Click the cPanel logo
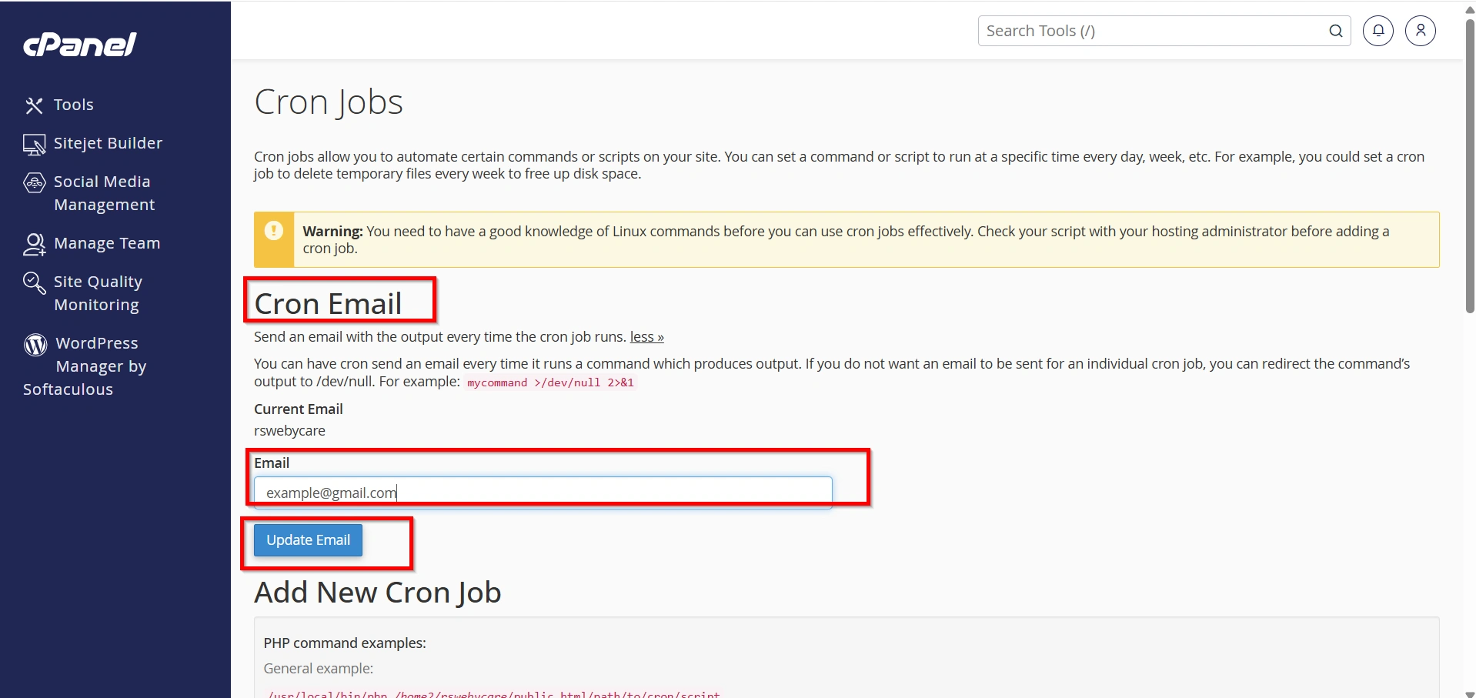1476x698 pixels. click(x=80, y=45)
